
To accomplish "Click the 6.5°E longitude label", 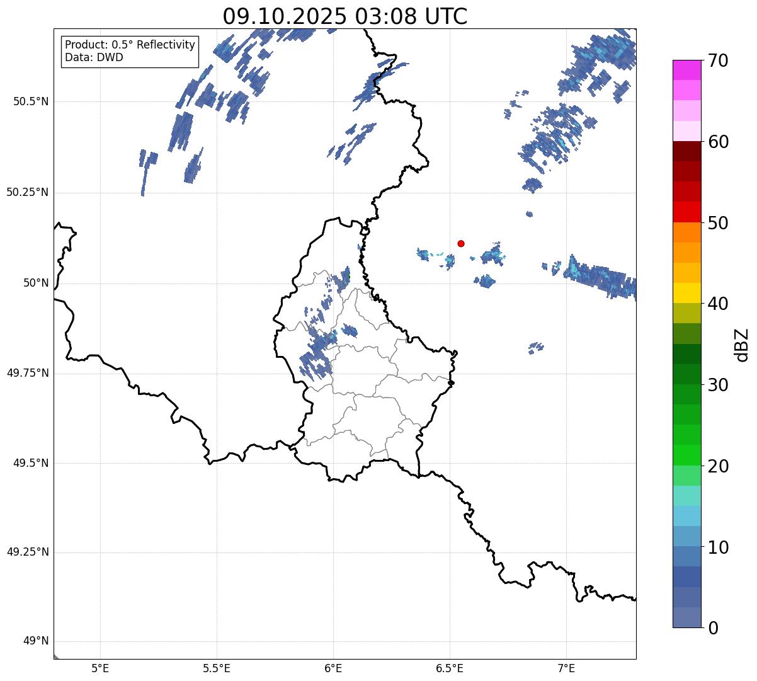I will pos(450,668).
